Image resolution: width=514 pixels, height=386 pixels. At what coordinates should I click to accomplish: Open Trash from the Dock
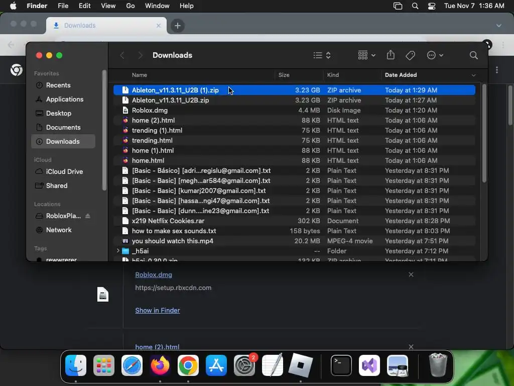pos(438,365)
